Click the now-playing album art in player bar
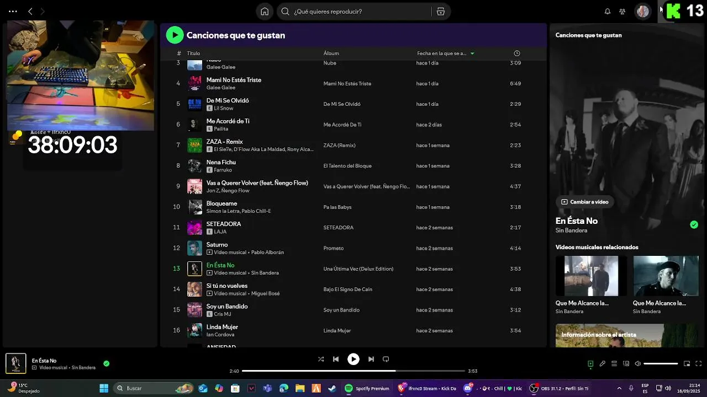Image resolution: width=707 pixels, height=397 pixels. tap(16, 363)
